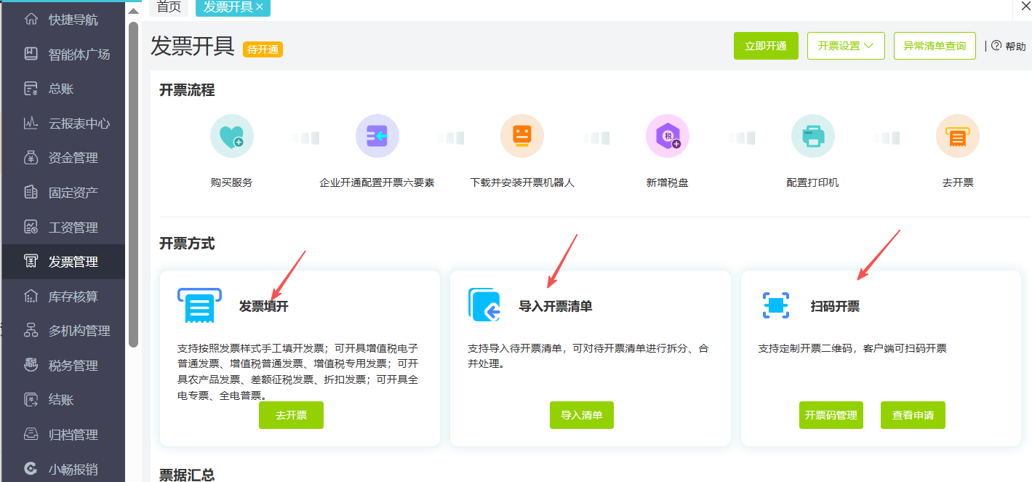1032x482 pixels.
Task: Open 税务管理 in the sidebar
Action: coord(63,365)
